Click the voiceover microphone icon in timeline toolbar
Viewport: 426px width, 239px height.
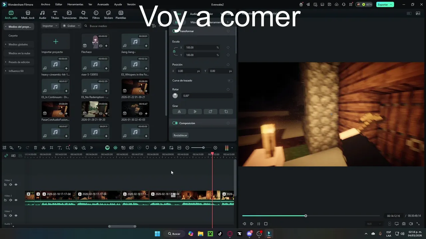point(155,148)
